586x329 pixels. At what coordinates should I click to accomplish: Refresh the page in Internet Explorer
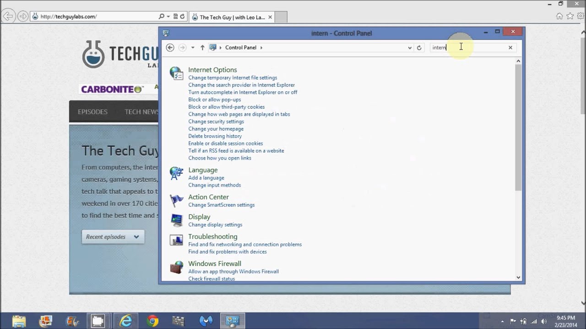pos(182,16)
